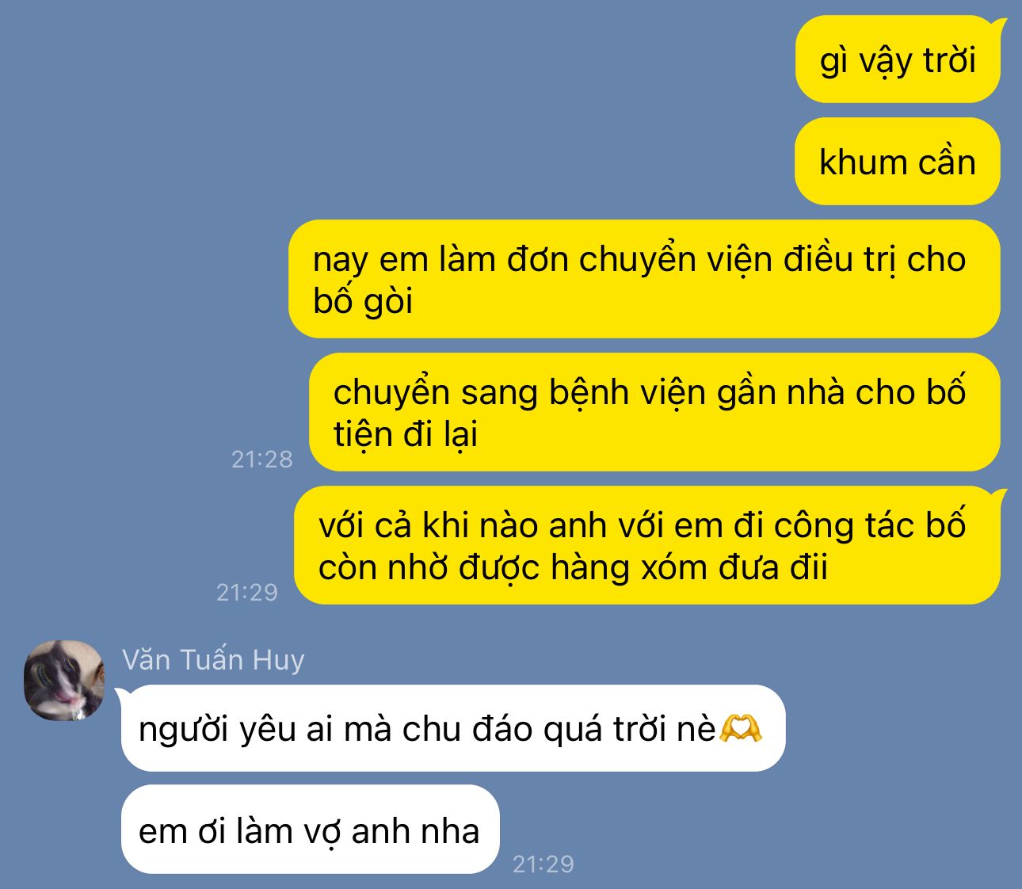
Task: Tap the "với cả khi nào anh với em" message
Action: pyautogui.click(x=647, y=545)
